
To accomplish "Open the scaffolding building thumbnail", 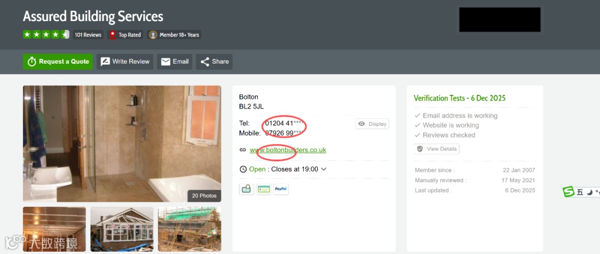I will (x=189, y=229).
